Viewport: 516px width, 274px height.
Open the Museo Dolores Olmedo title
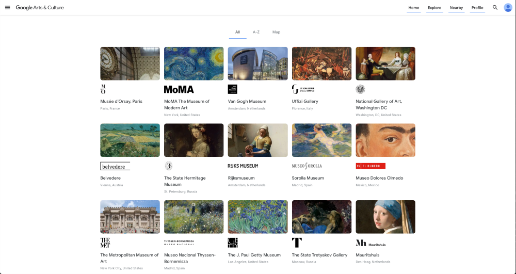[x=379, y=178]
